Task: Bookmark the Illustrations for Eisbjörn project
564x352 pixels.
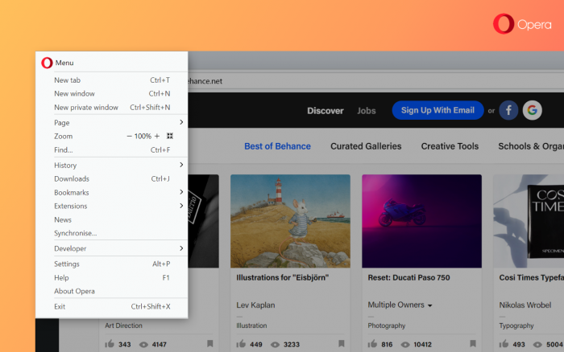Action: point(341,344)
